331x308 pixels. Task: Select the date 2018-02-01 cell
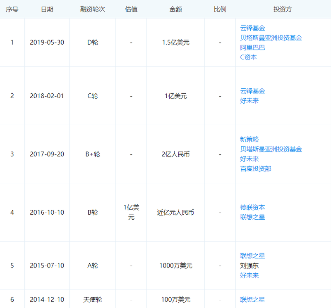(x=47, y=96)
